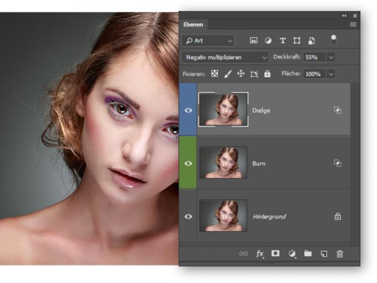Image resolution: width=377 pixels, height=283 pixels.
Task: Delete layer with trash icon
Action: tap(340, 254)
